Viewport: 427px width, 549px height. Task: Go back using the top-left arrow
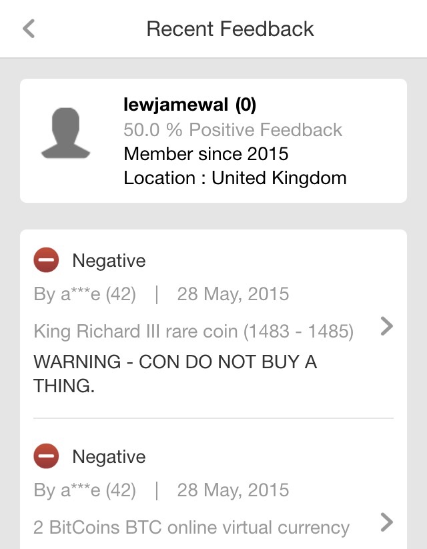(x=28, y=29)
